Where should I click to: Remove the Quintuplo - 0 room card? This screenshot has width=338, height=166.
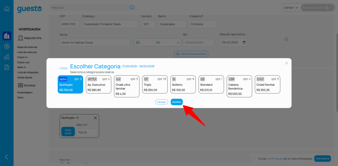[x=95, y=118]
